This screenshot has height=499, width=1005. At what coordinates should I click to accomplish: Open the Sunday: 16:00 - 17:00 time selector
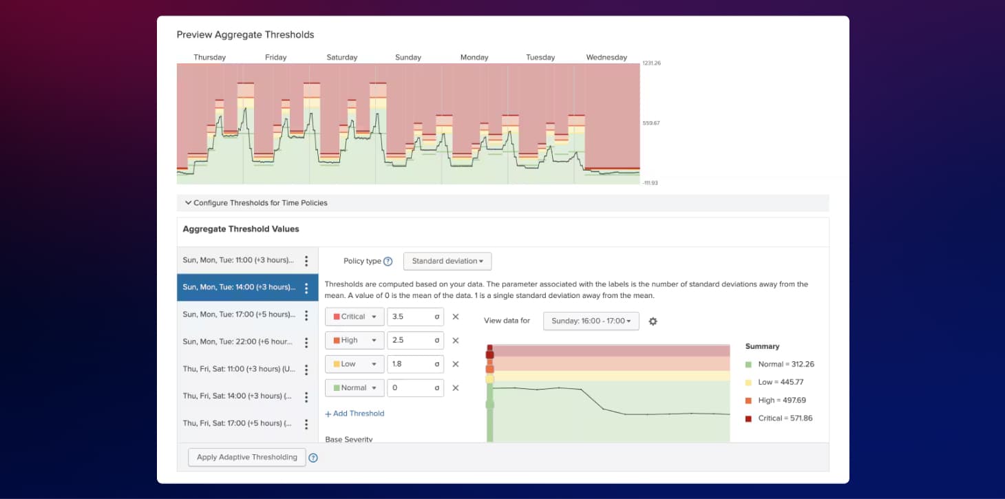coord(591,321)
